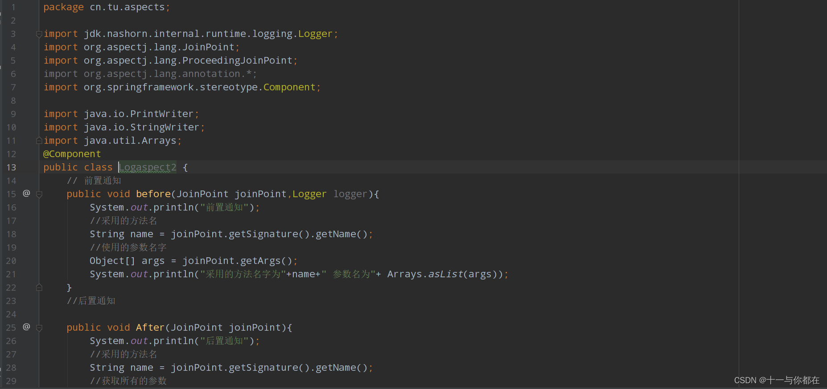The image size is (827, 389).
Task: Click line number 29 in the gutter
Action: [x=11, y=381]
